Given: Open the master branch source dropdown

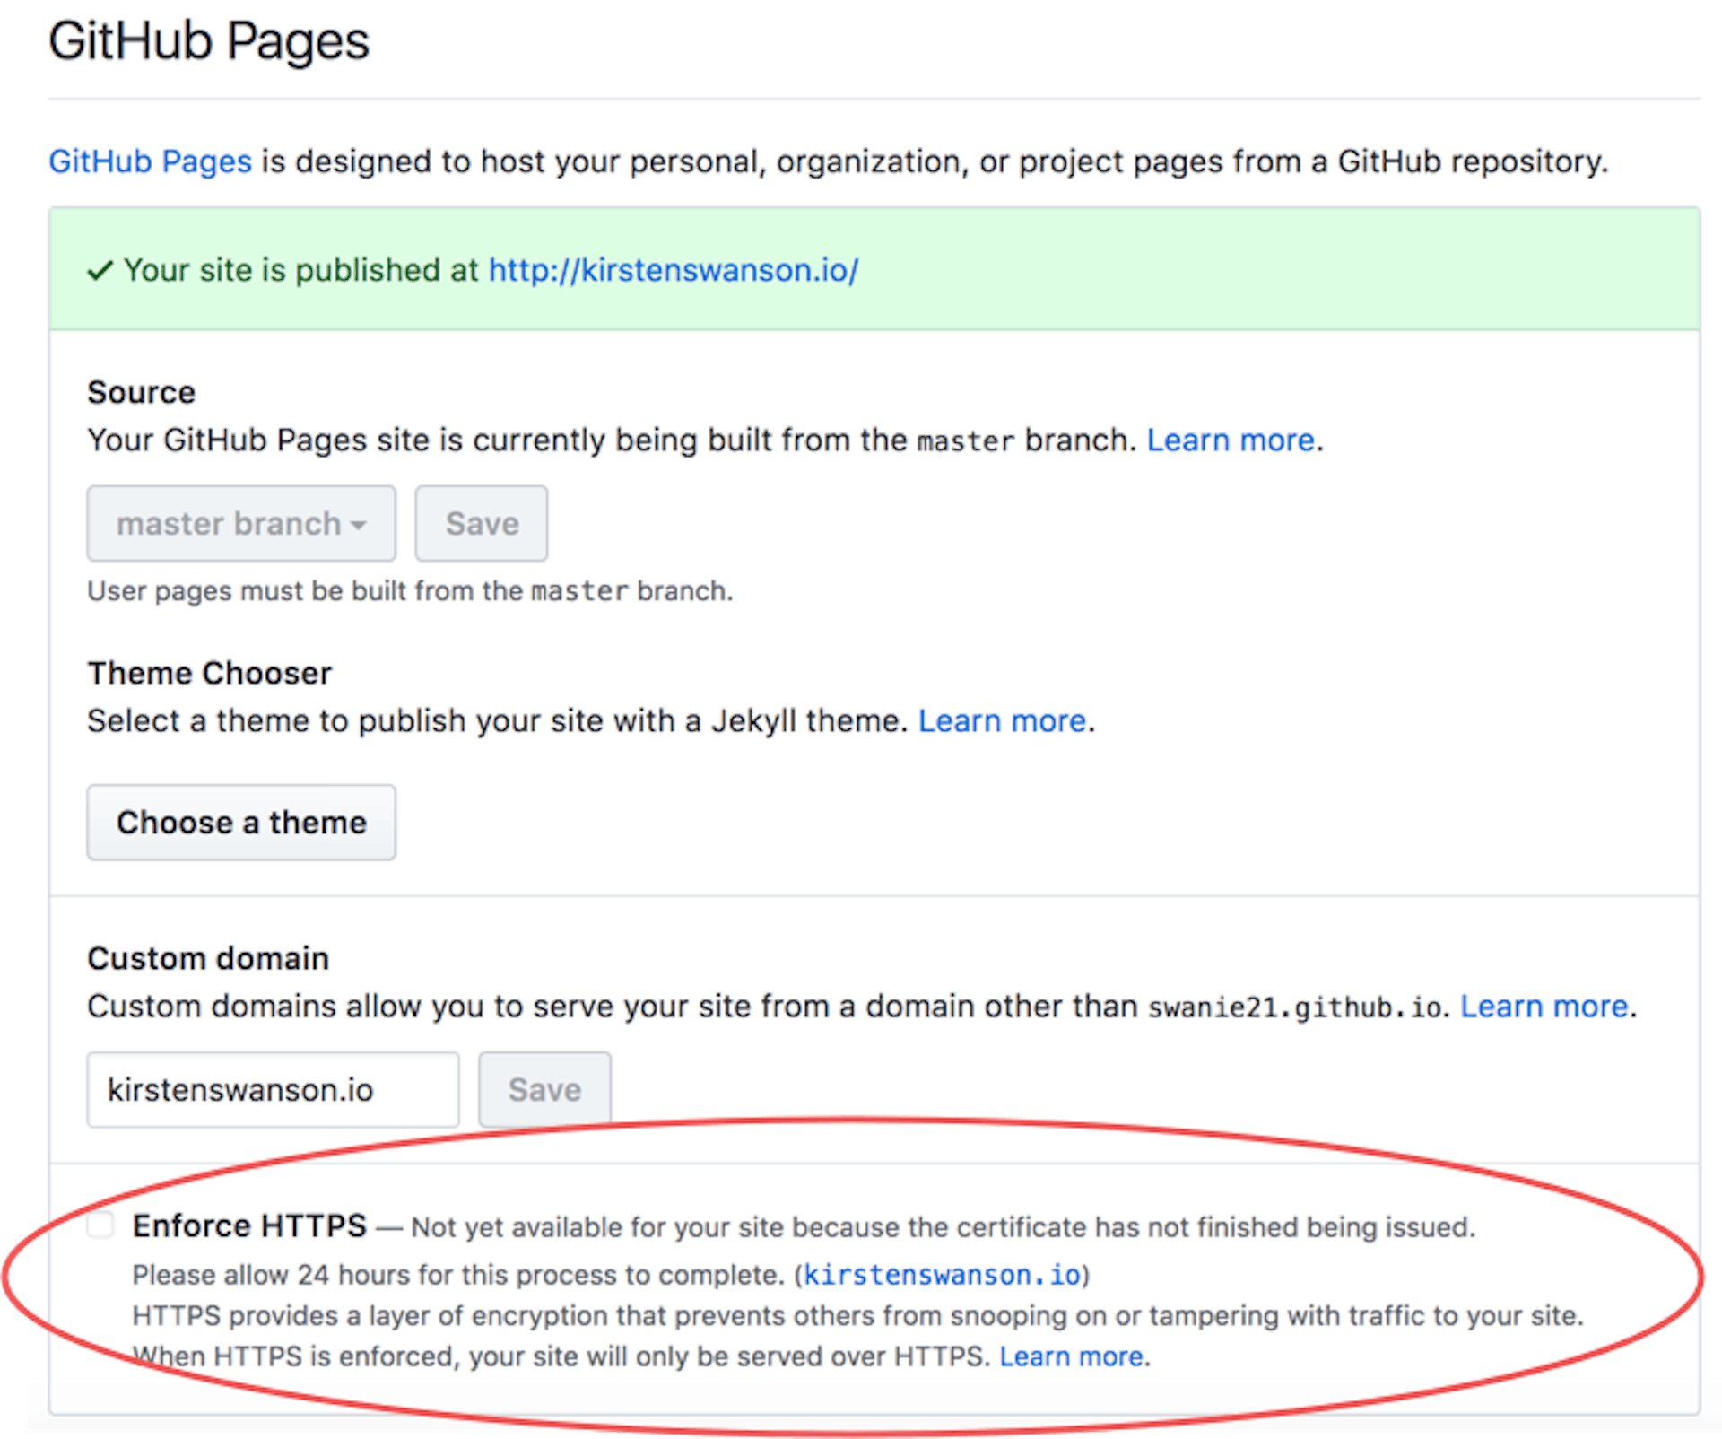Looking at the screenshot, I should (x=241, y=524).
